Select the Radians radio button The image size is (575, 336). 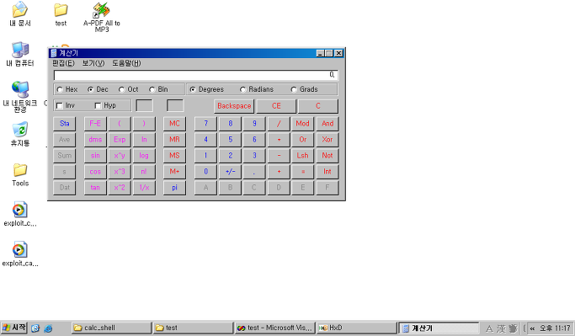click(x=257, y=89)
